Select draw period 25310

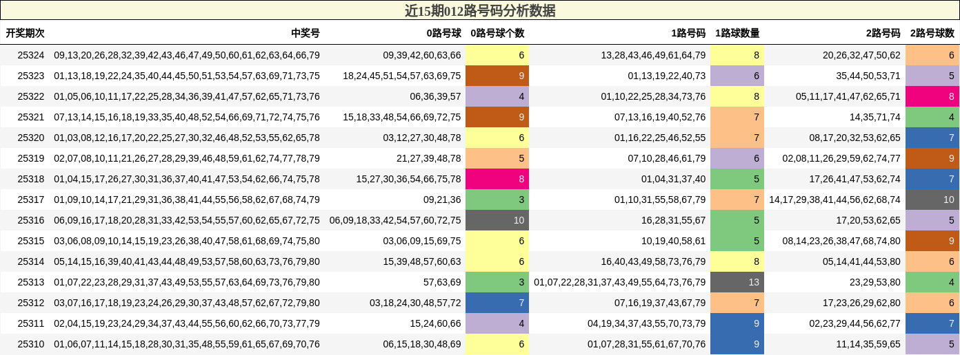pyautogui.click(x=31, y=344)
